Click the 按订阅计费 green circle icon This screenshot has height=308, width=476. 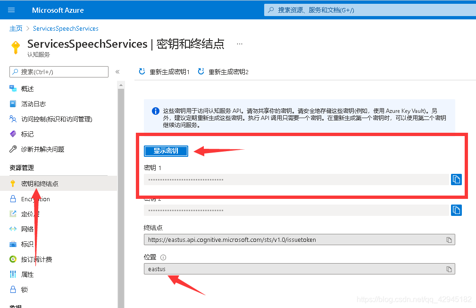click(x=13, y=259)
